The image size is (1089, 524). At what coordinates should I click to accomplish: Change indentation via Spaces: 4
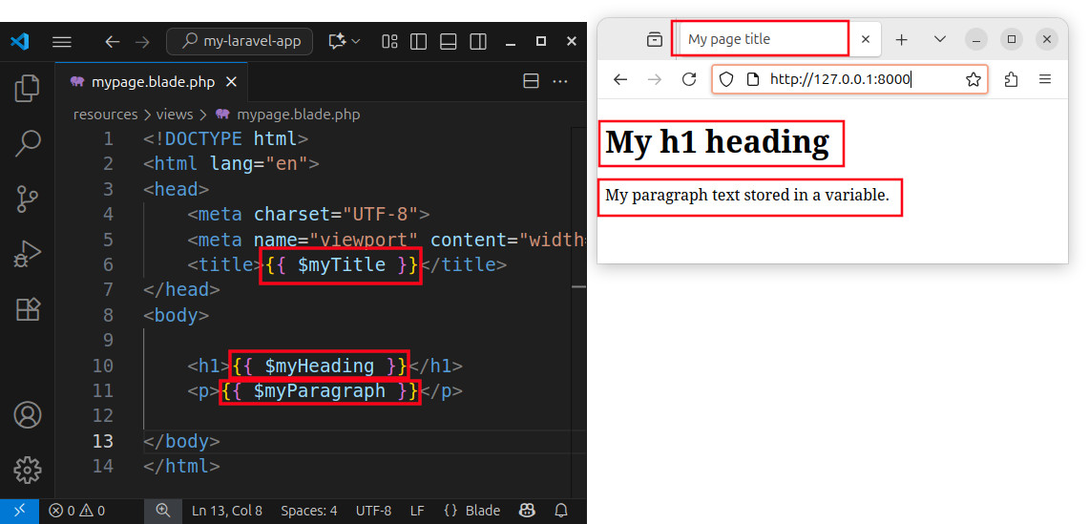(x=309, y=511)
